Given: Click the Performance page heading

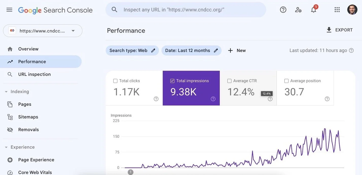Looking at the screenshot, I should point(126,31).
